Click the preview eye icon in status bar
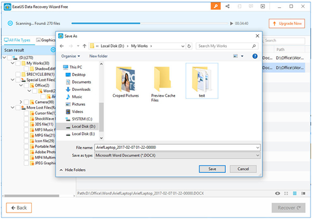The image size is (312, 219). [x=277, y=194]
